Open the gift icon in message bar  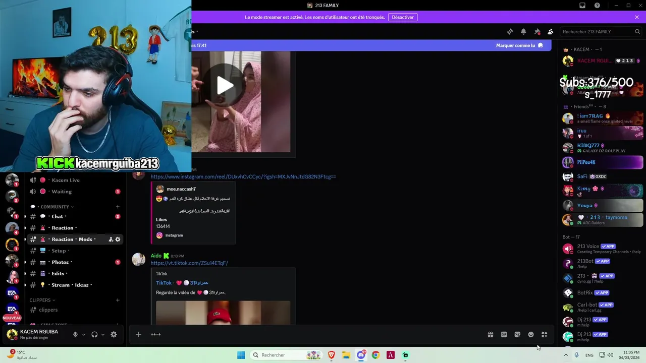(490, 334)
